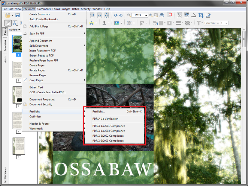Screen dimensions: 248x186
Task: Click the Fill Color paint bucket
Action: pos(155,23)
